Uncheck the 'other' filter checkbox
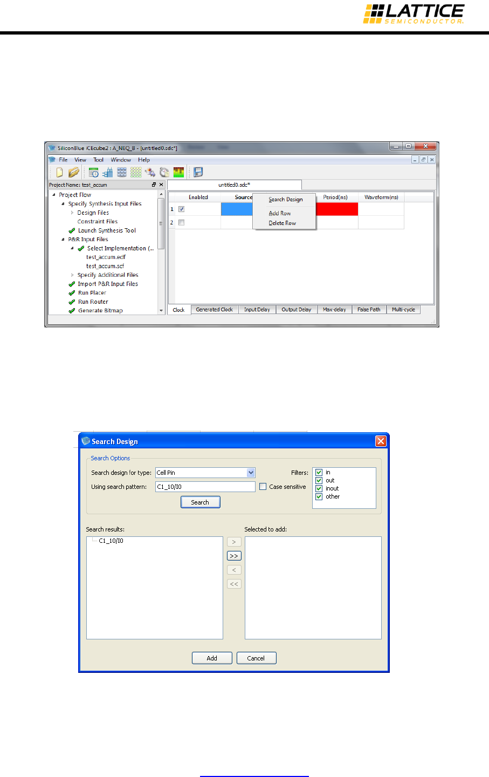 [319, 496]
